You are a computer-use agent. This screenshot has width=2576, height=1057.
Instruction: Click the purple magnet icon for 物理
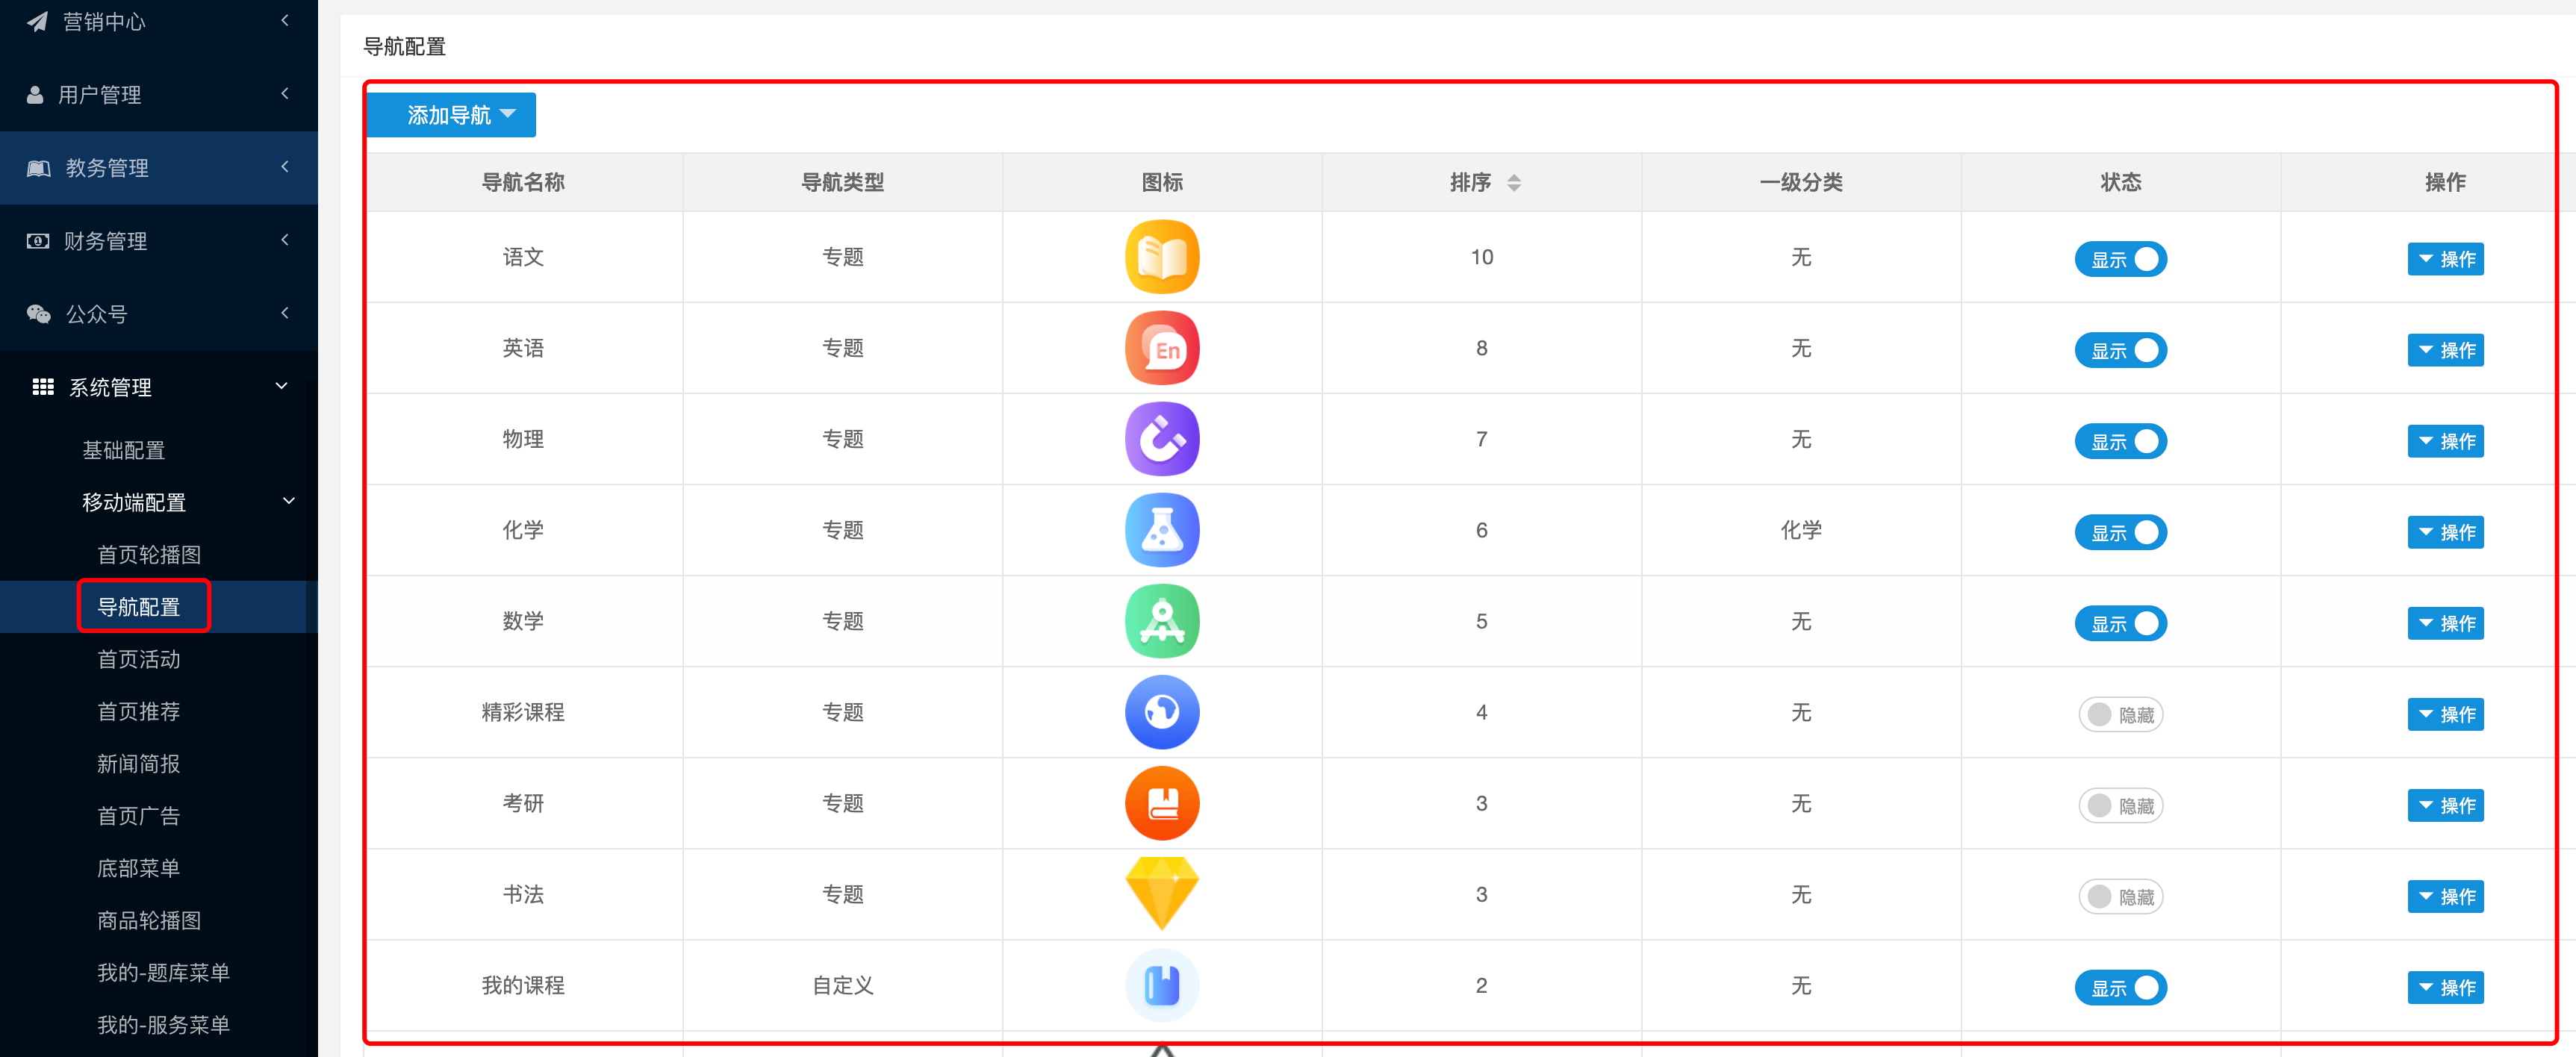pos(1162,439)
